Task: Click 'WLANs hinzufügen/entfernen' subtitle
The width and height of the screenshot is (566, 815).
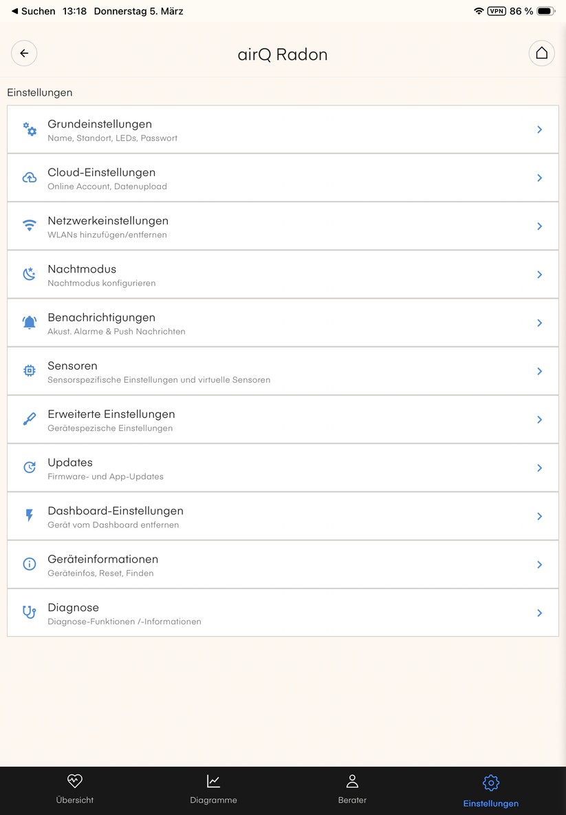Action: [x=107, y=235]
